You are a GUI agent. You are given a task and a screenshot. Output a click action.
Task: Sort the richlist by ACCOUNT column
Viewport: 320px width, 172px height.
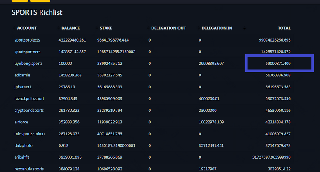27,28
